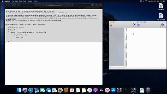Open the File menu
Screen dimensions: 167x94
(13, 1)
